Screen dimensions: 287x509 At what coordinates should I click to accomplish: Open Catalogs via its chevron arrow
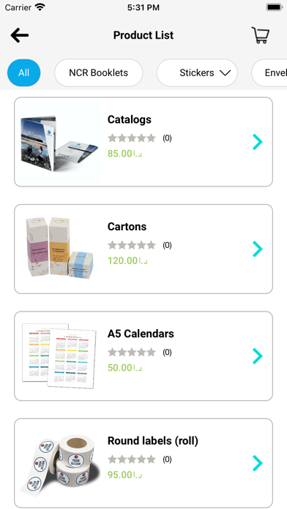click(x=258, y=142)
